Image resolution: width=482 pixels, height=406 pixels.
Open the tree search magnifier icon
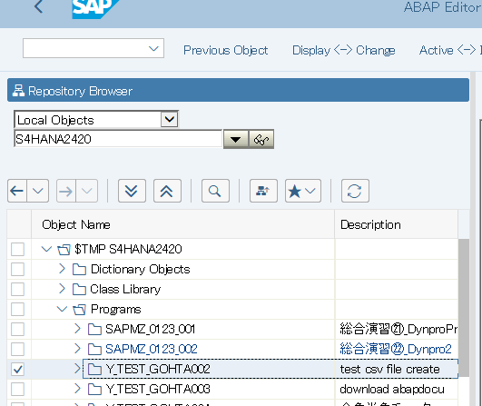[215, 191]
